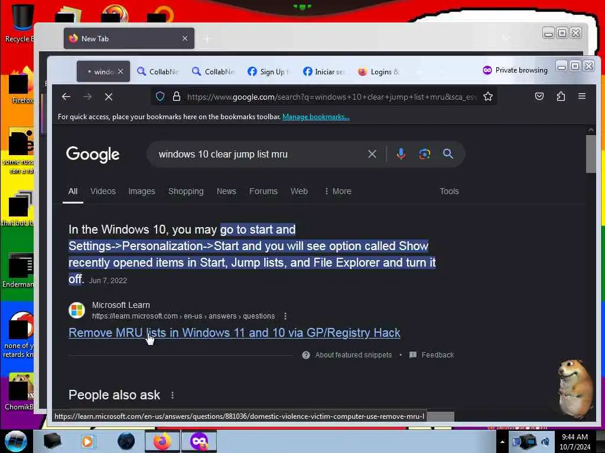
Task: Click the About featured snippets question mark icon
Action: [x=306, y=355]
